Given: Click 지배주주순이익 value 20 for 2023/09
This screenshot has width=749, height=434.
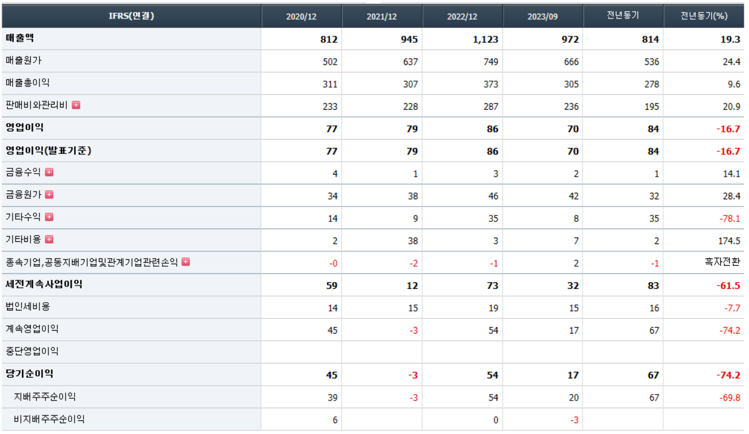Looking at the screenshot, I should coord(574,398).
